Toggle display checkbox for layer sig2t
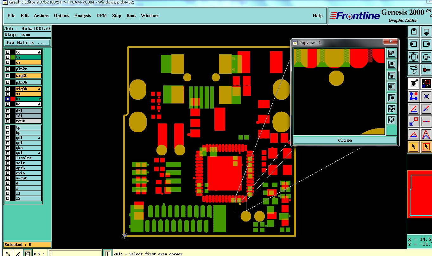The width and height of the screenshot is (432, 256). pos(7,76)
